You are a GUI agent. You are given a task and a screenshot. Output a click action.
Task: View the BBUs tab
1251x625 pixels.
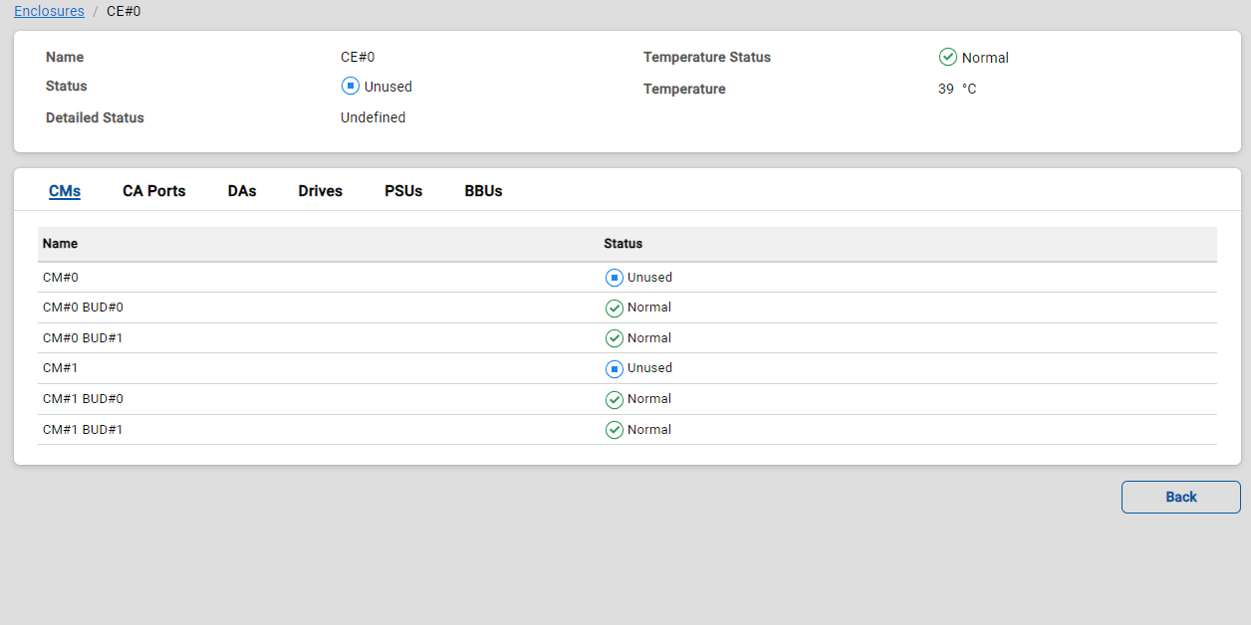[x=483, y=191]
